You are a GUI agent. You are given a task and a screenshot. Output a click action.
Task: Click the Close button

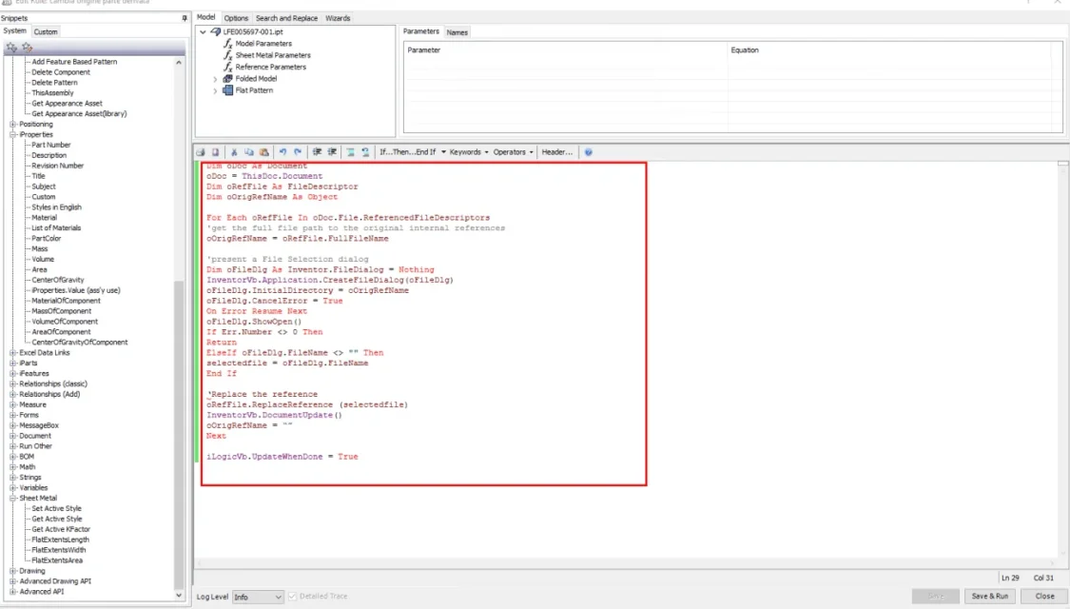1044,596
